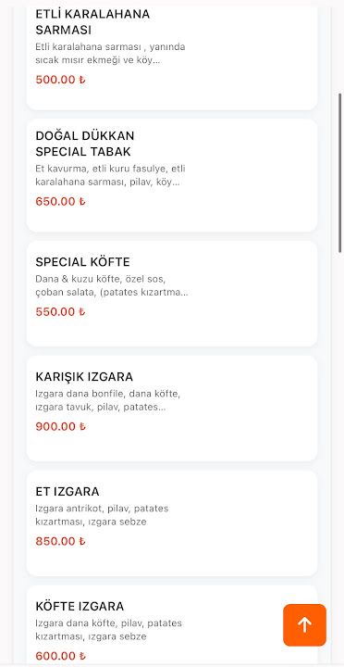
Task: Click the vertical scrollbar thumb on right
Action: click(x=339, y=172)
